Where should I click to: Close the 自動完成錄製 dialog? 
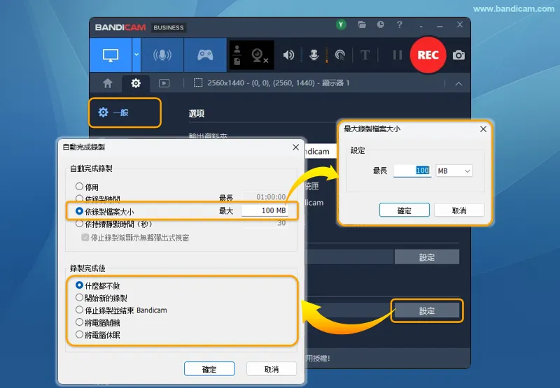[295, 148]
